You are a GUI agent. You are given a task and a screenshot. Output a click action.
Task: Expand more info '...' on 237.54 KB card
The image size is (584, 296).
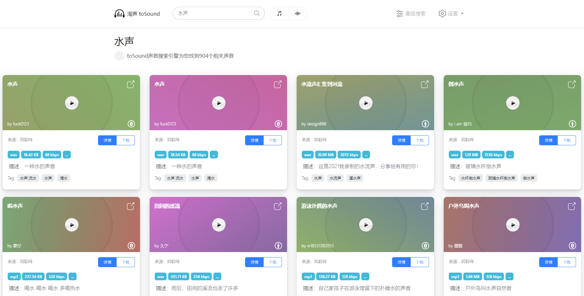point(72,276)
